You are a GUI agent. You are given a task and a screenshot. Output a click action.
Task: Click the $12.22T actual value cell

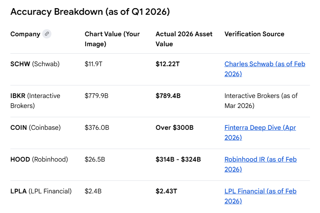168,64
